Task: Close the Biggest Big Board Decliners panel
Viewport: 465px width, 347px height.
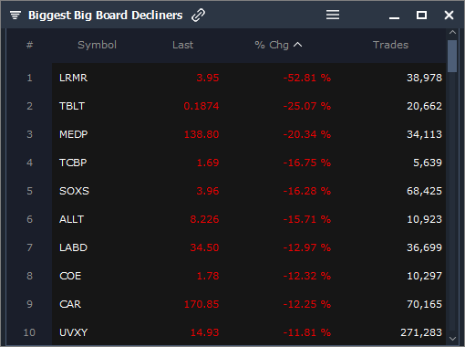Action: (x=449, y=15)
